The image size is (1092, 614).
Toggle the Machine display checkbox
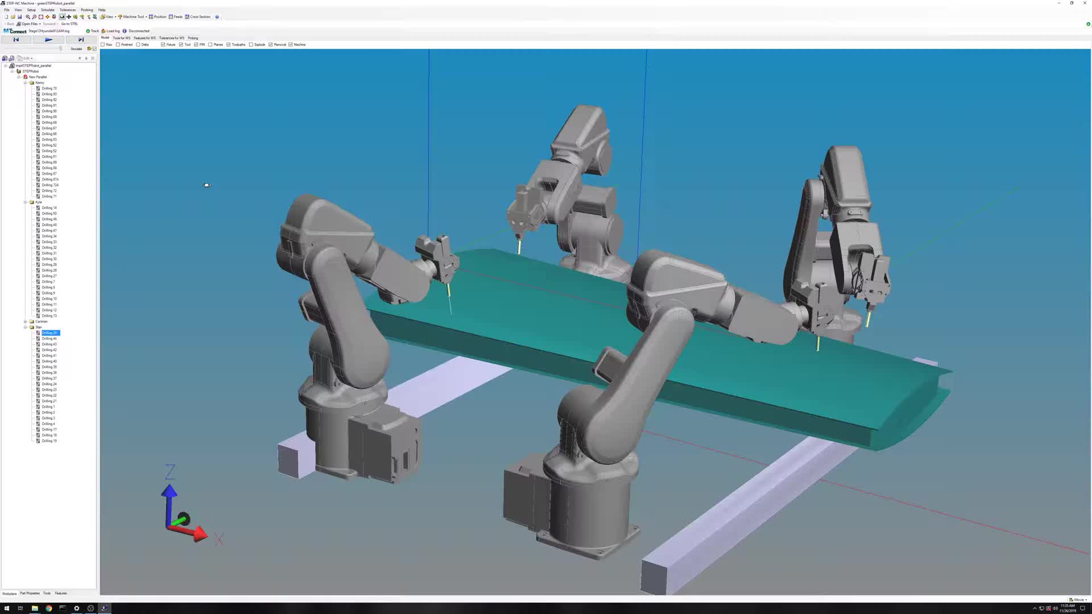click(291, 44)
